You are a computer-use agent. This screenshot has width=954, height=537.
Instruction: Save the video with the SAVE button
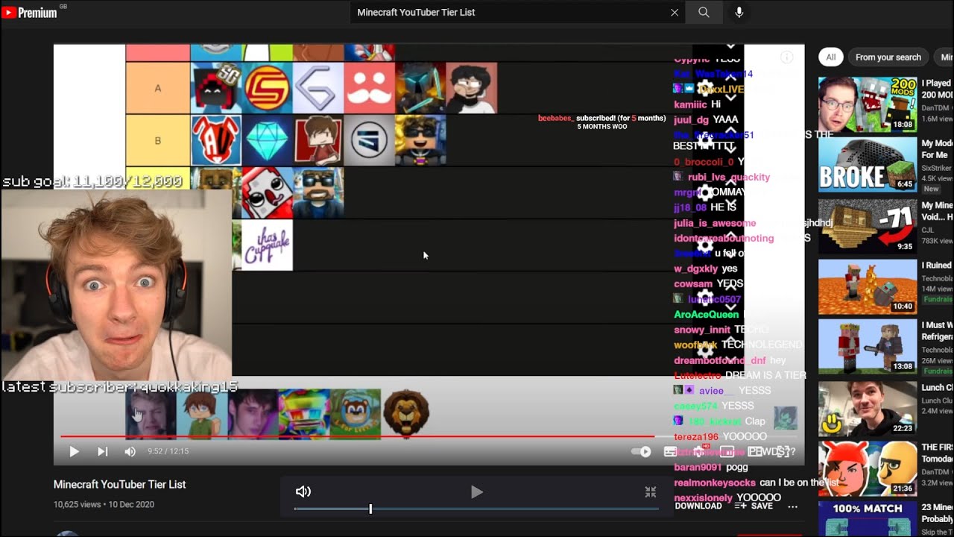pyautogui.click(x=754, y=506)
